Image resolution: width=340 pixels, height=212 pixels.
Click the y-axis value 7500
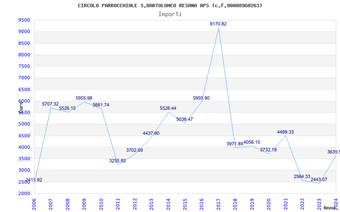[24, 66]
